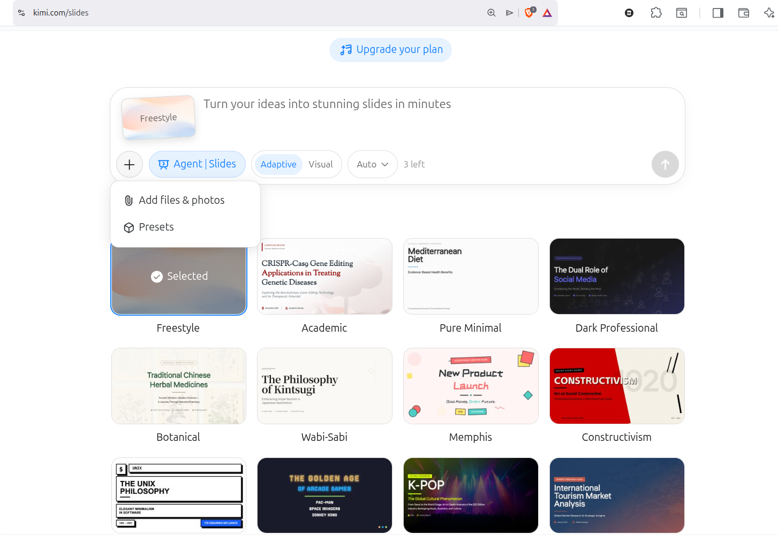Toggle the Agent | Slides mode button

[x=197, y=164]
